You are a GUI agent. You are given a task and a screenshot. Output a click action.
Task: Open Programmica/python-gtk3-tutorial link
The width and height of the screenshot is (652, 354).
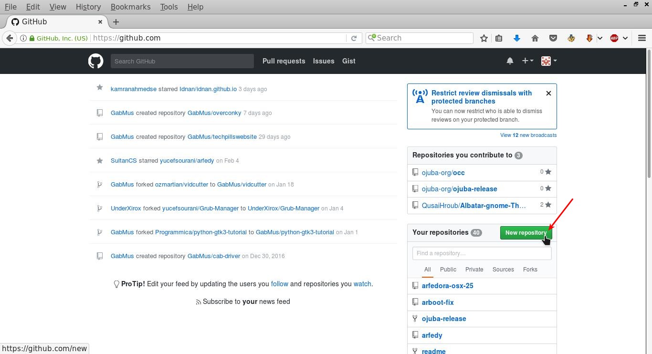(x=201, y=232)
